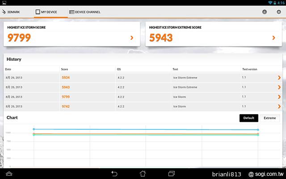Screen dimensions: 286x179
Task: Click the large 5943 Extreme score
Action: tap(161, 38)
